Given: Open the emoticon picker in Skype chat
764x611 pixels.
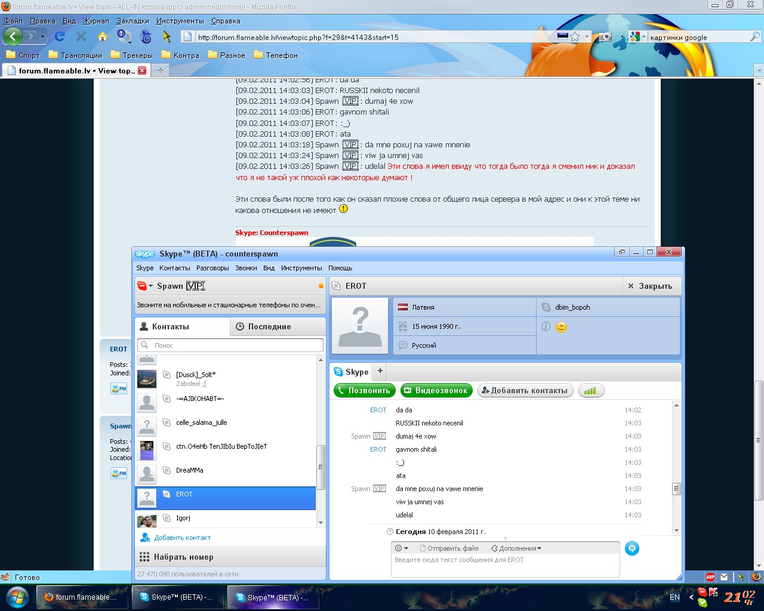Looking at the screenshot, I should pos(401,548).
